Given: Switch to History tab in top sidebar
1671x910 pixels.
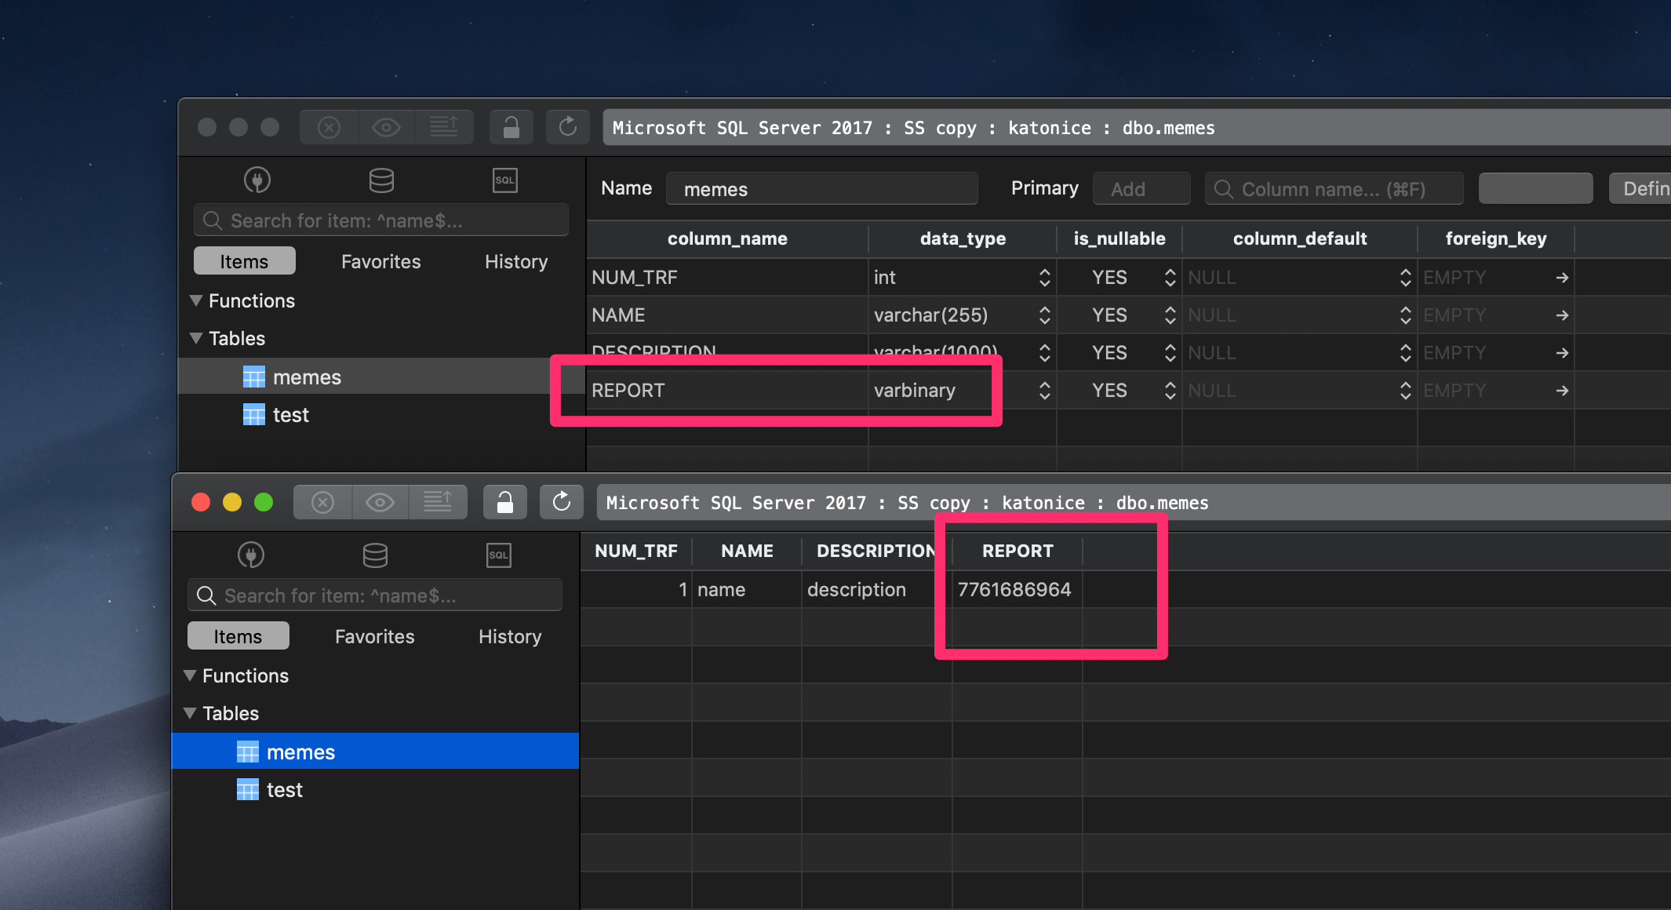Looking at the screenshot, I should [x=515, y=261].
